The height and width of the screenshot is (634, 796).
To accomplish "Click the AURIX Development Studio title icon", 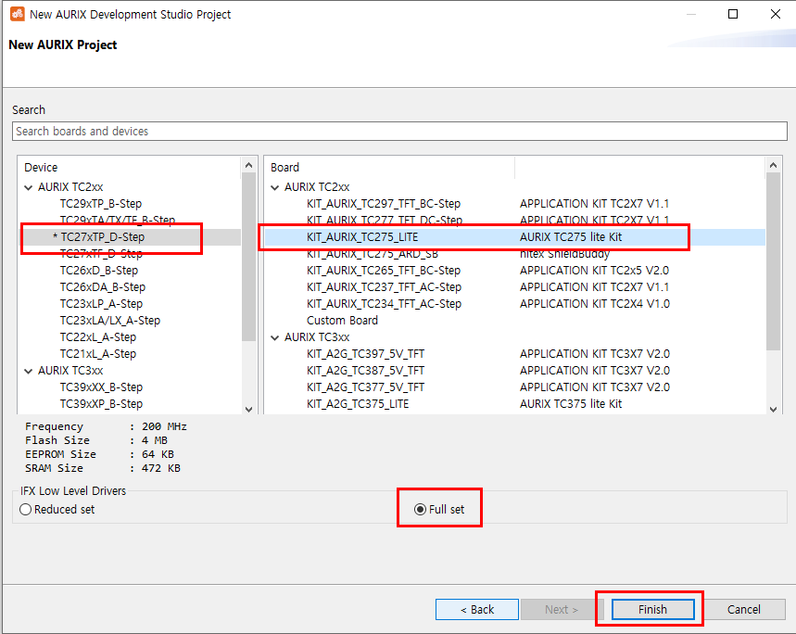I will coord(18,14).
